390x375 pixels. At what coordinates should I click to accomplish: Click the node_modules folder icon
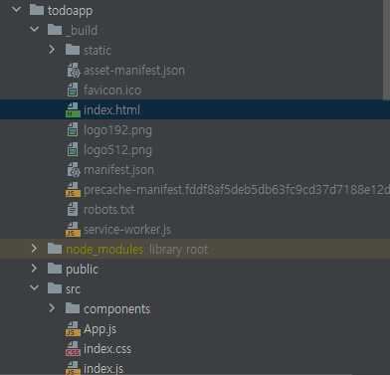point(55,249)
